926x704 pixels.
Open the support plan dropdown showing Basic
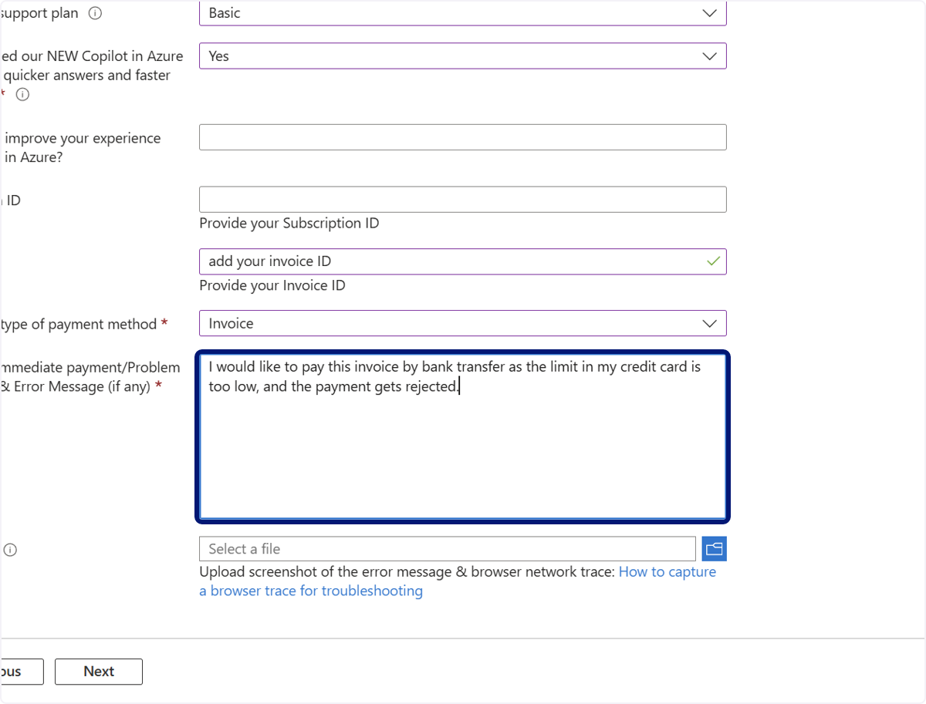463,13
